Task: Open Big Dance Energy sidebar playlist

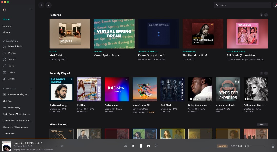Action: [12, 108]
